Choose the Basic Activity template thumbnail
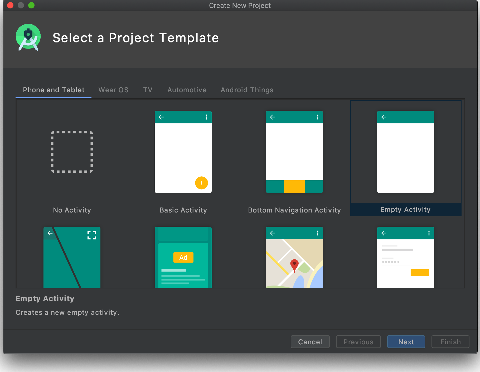 coord(183,152)
